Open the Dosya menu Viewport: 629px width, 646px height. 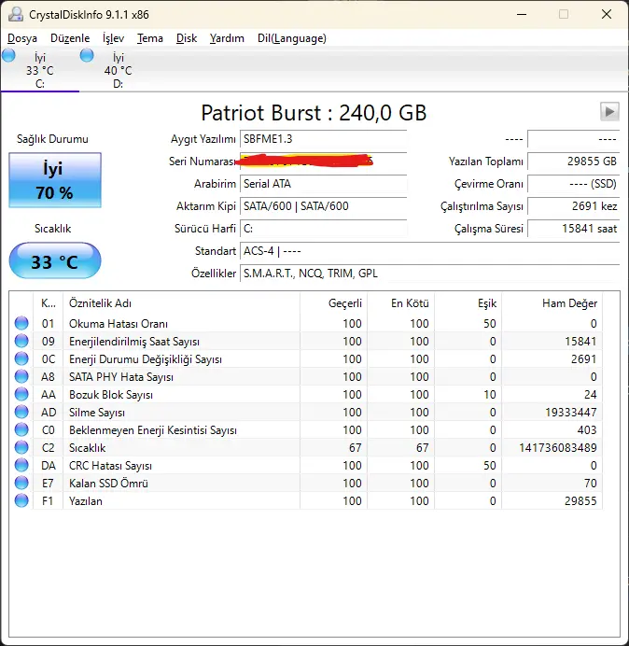coord(22,38)
